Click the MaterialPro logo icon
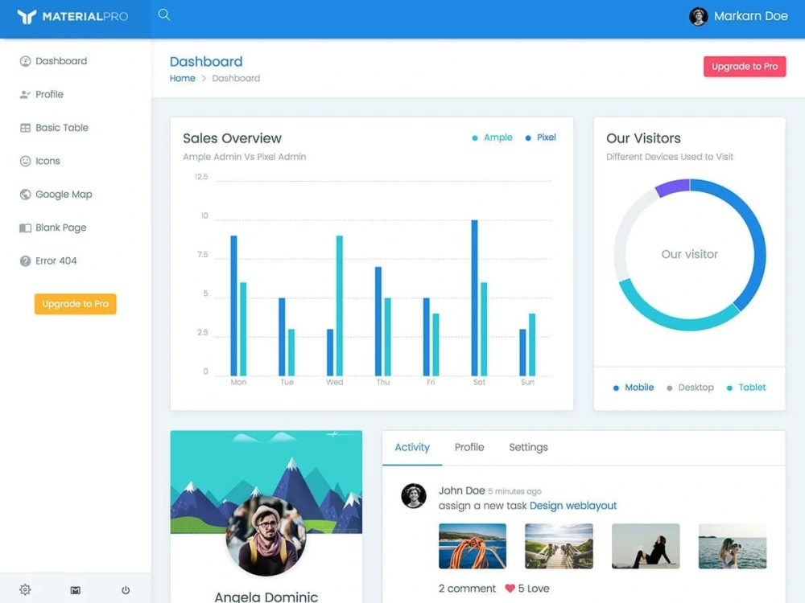This screenshot has width=805, height=603. point(27,16)
